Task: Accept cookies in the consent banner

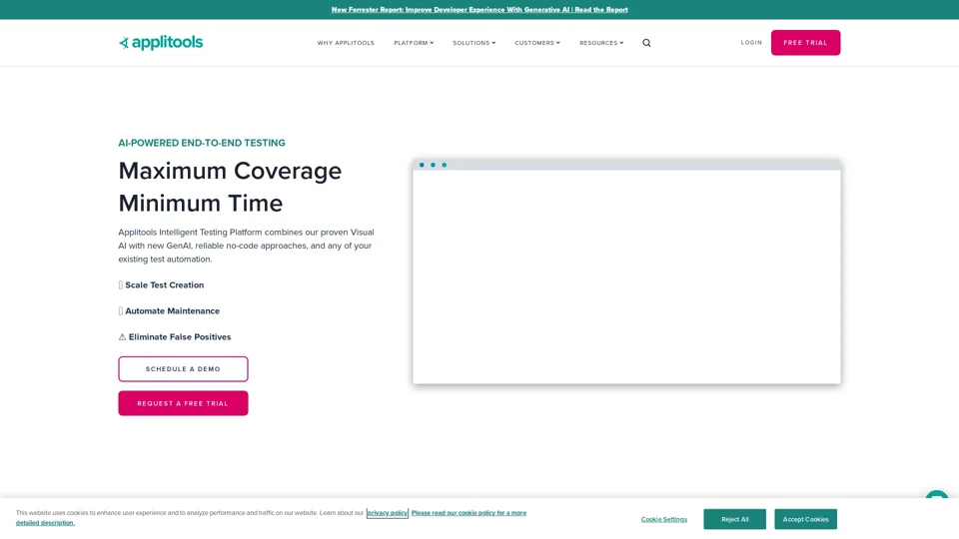Action: point(805,519)
